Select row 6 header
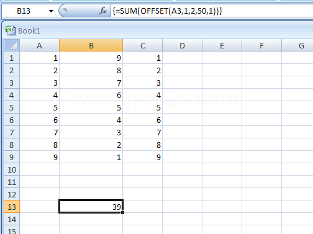313x234 pixels. click(x=12, y=120)
